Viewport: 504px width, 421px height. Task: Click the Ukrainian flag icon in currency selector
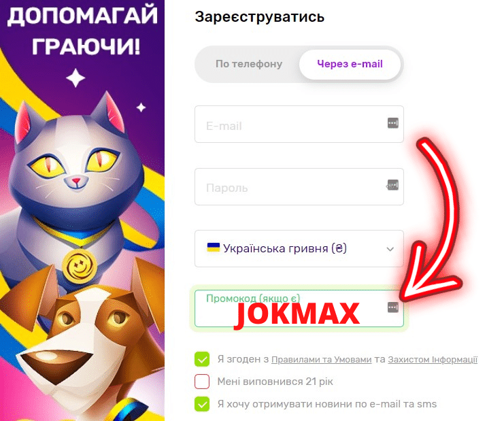[x=213, y=248]
